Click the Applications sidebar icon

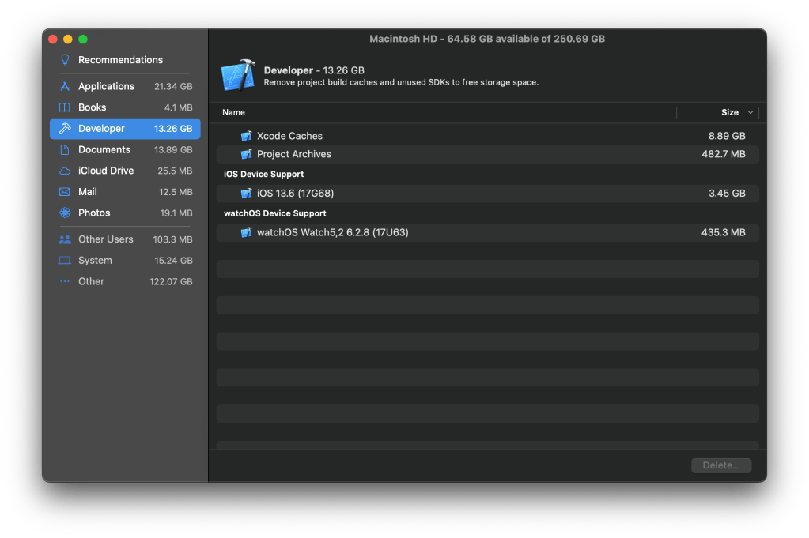coord(65,86)
